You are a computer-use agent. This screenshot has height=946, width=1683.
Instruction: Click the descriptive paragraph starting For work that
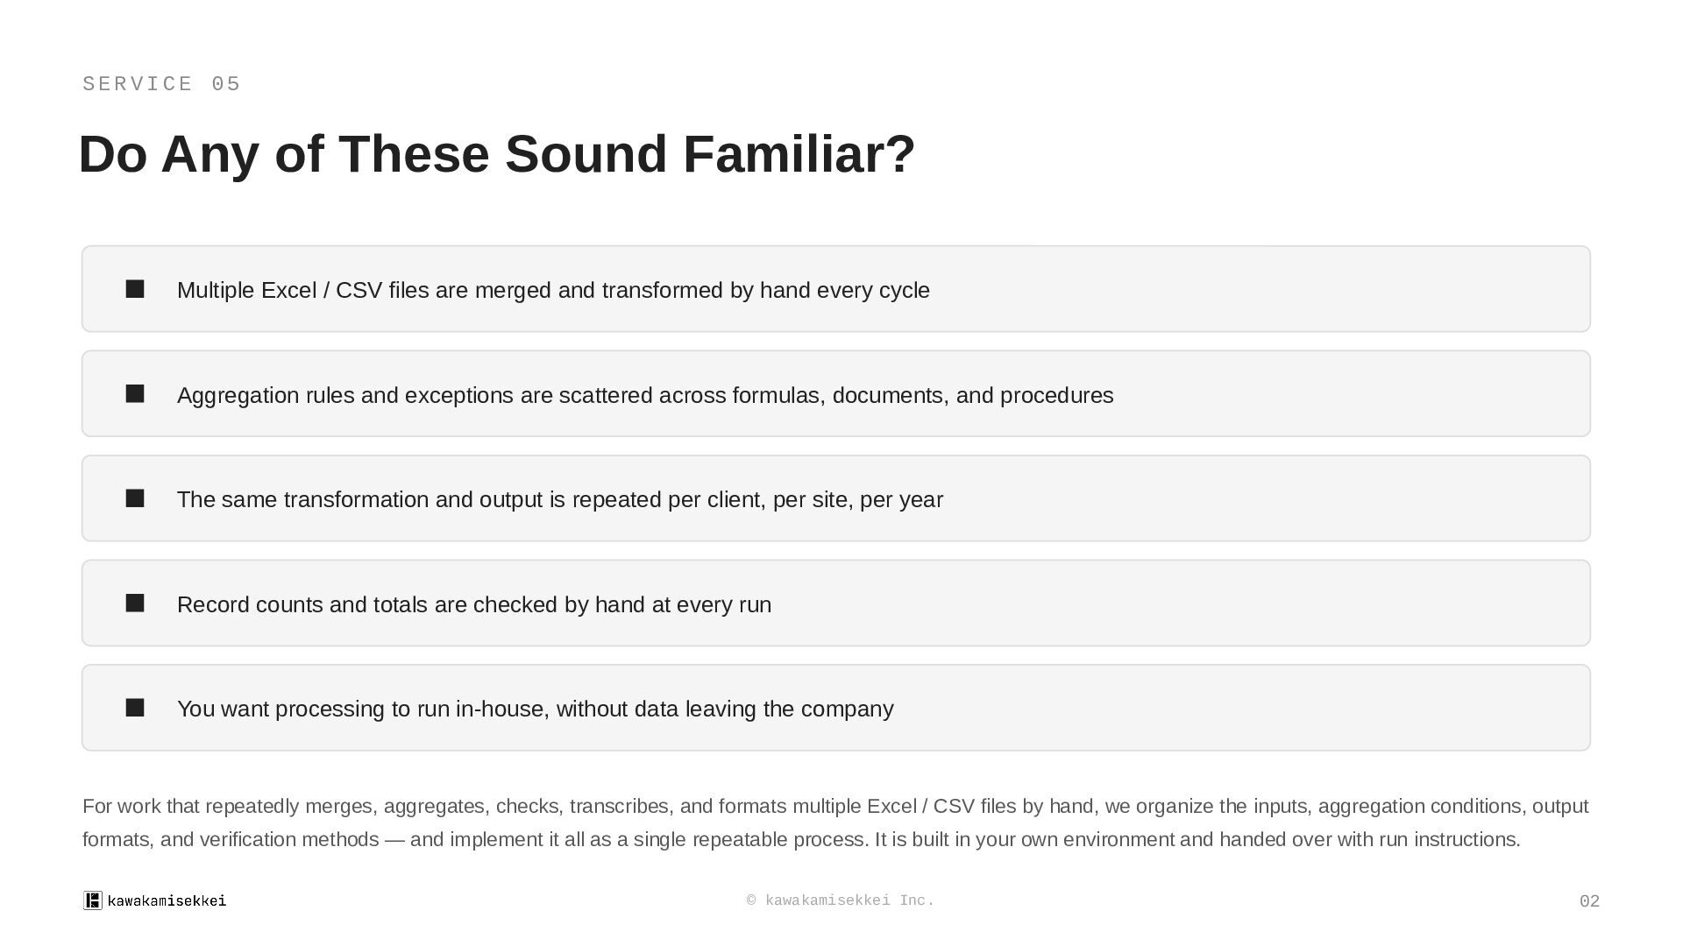(x=835, y=822)
